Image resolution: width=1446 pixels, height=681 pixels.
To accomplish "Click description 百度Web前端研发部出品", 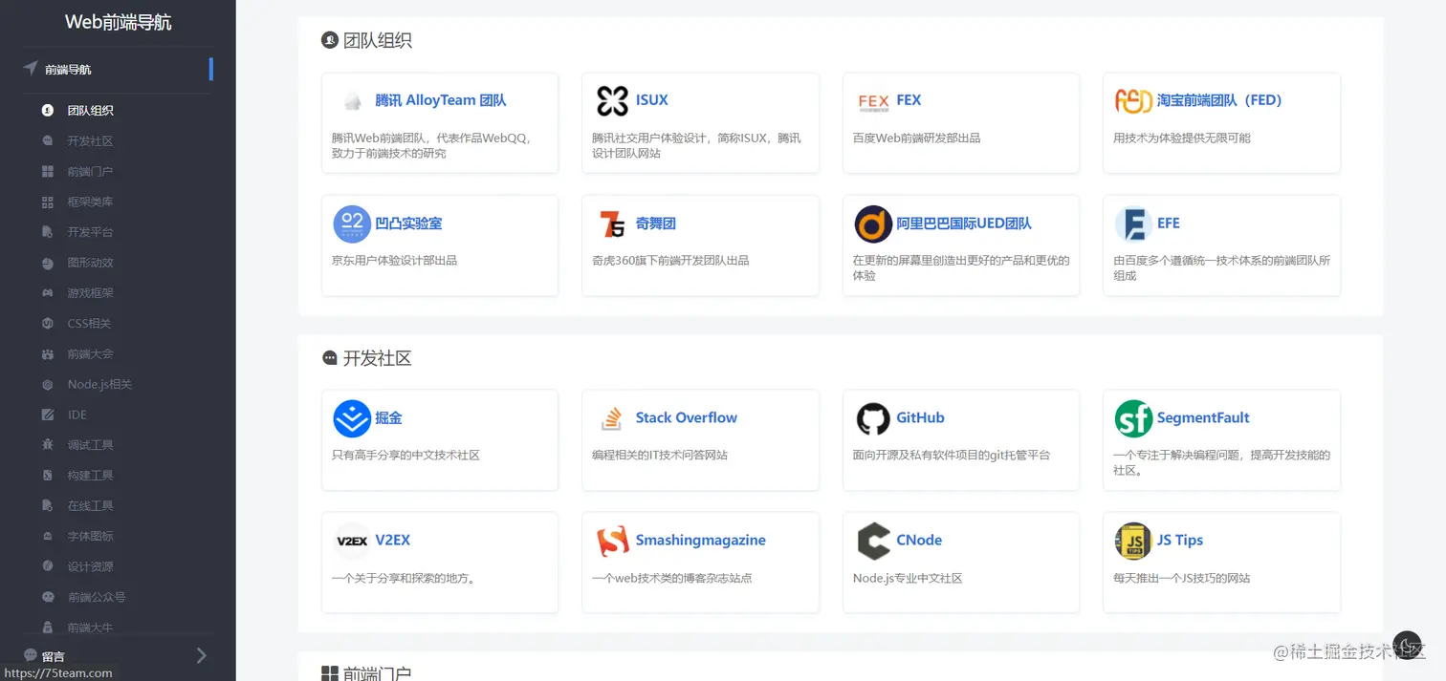I will tap(916, 138).
